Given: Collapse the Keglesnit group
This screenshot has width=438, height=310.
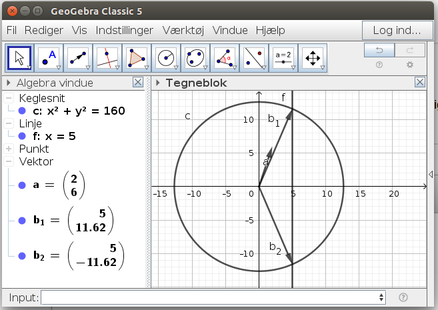Looking at the screenshot, I should click(9, 98).
